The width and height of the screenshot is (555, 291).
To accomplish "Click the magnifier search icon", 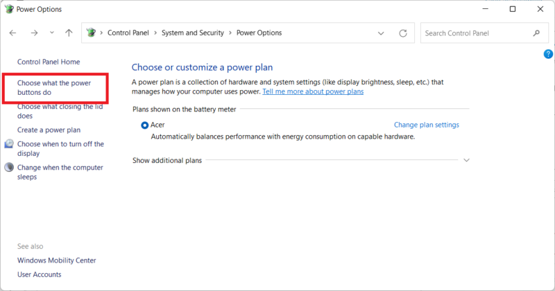I will (536, 33).
